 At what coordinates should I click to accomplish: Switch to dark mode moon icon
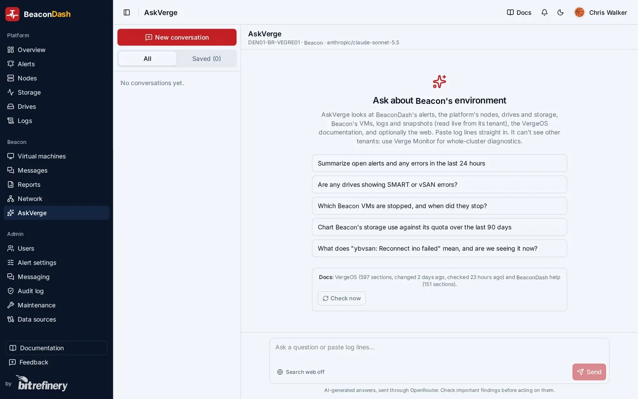(x=561, y=12)
